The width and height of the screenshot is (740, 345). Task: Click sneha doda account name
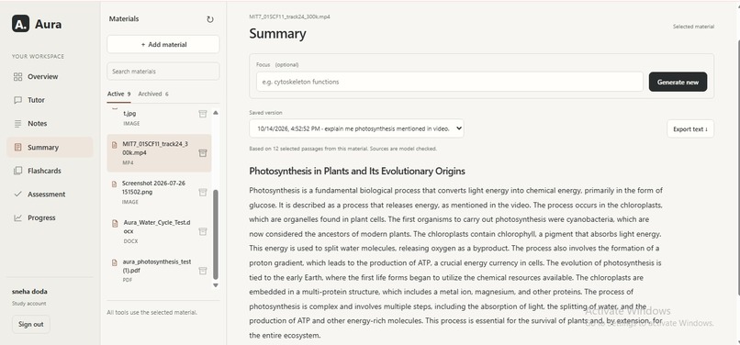[x=29, y=292]
